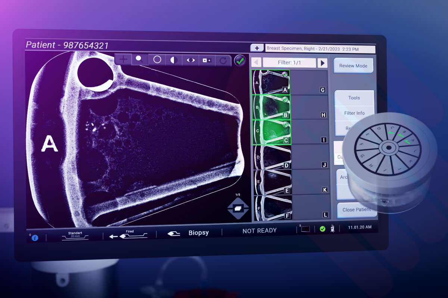Go to the next filter arrow
This screenshot has width=448, height=298.
tap(322, 63)
